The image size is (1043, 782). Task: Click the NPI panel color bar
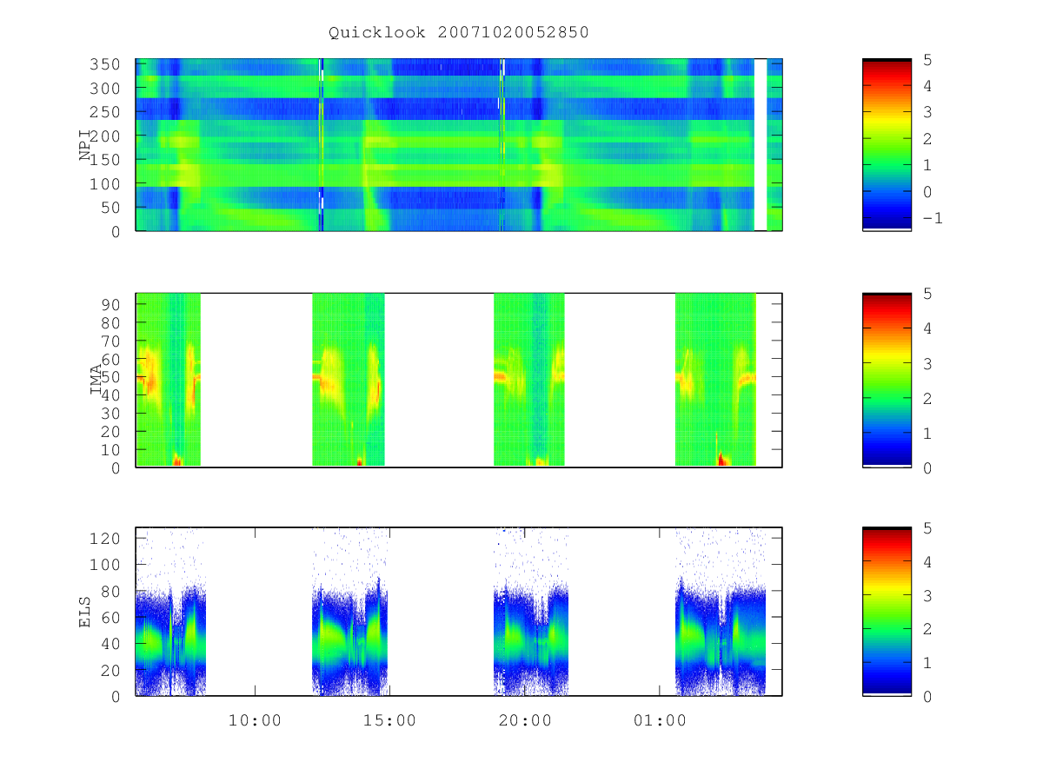(887, 145)
